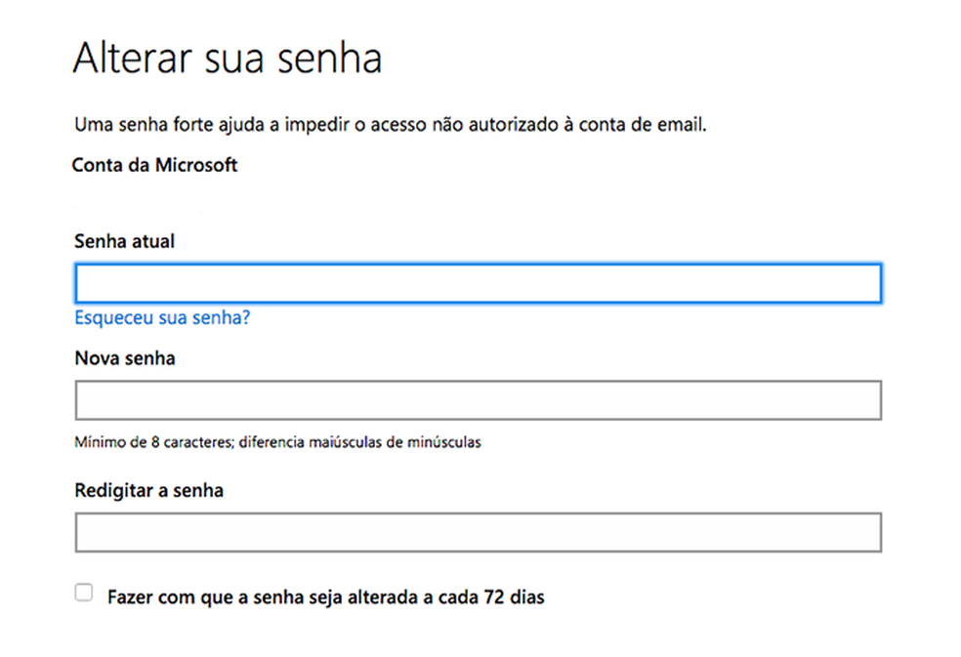This screenshot has width=961, height=657.
Task: Click the strong password description sentence
Action: pyautogui.click(x=390, y=125)
